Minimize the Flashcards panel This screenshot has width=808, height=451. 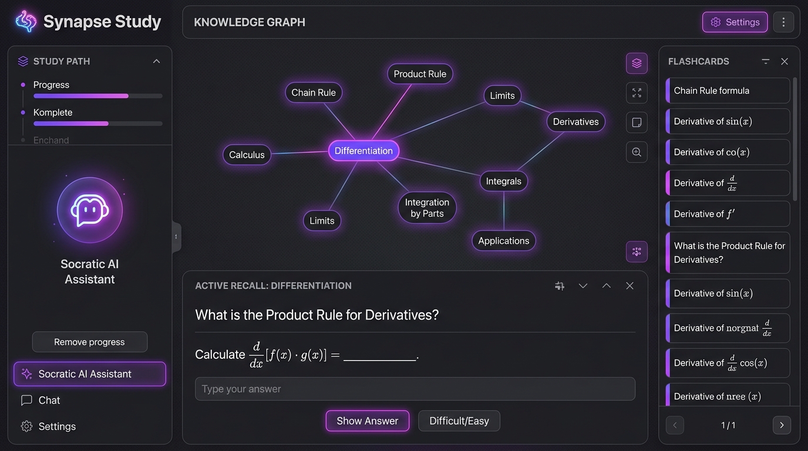tap(765, 61)
